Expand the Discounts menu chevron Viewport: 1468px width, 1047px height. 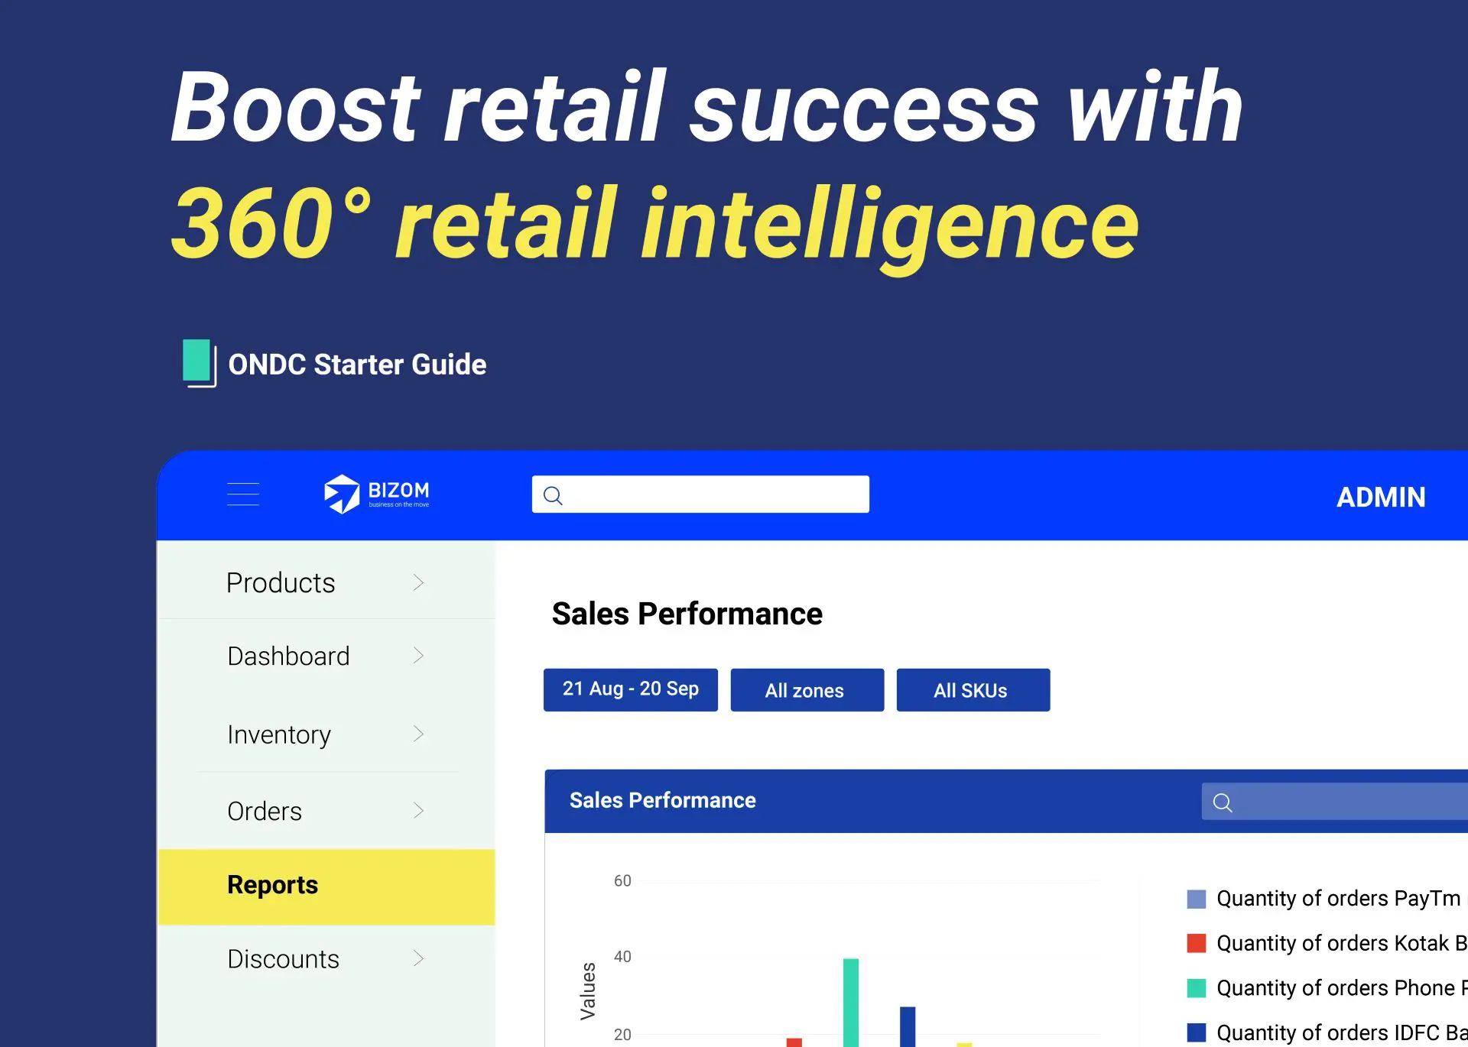(x=418, y=958)
